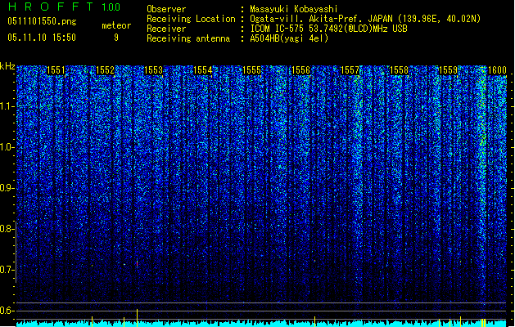The width and height of the screenshot is (515, 327).
Task: Click the 1558 time marker
Action: (x=399, y=70)
